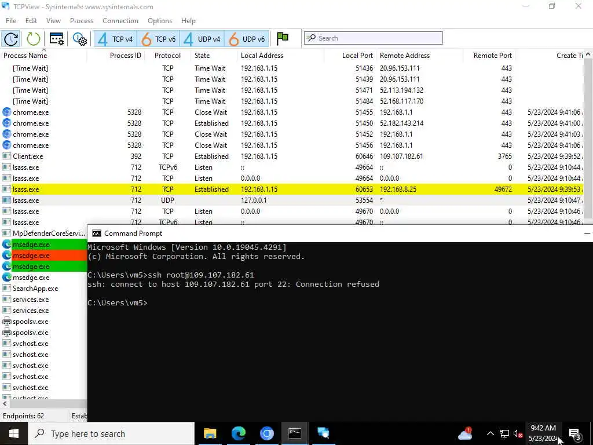Click the Command Prompt title bar icon
Viewport: 593px width, 445px height.
[97, 234]
